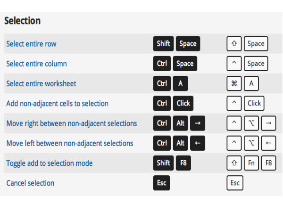
Task: Click the Mac control caret key in the Select entire column row
Action: pyautogui.click(x=234, y=64)
